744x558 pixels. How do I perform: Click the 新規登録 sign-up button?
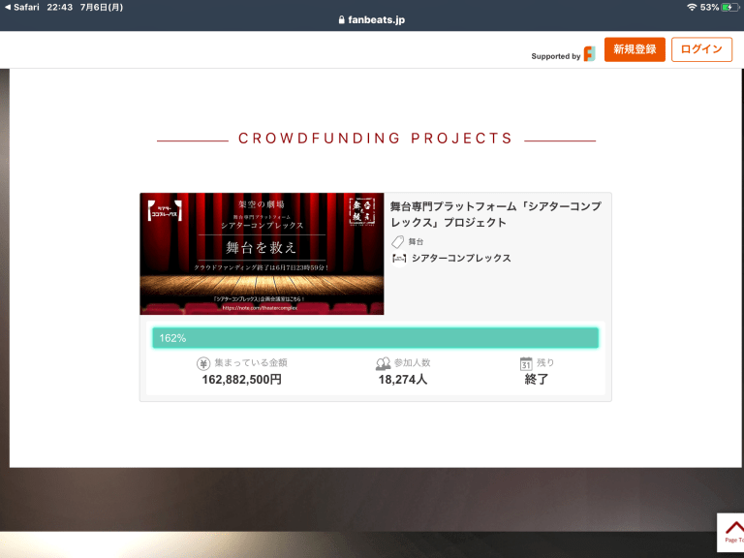(635, 49)
